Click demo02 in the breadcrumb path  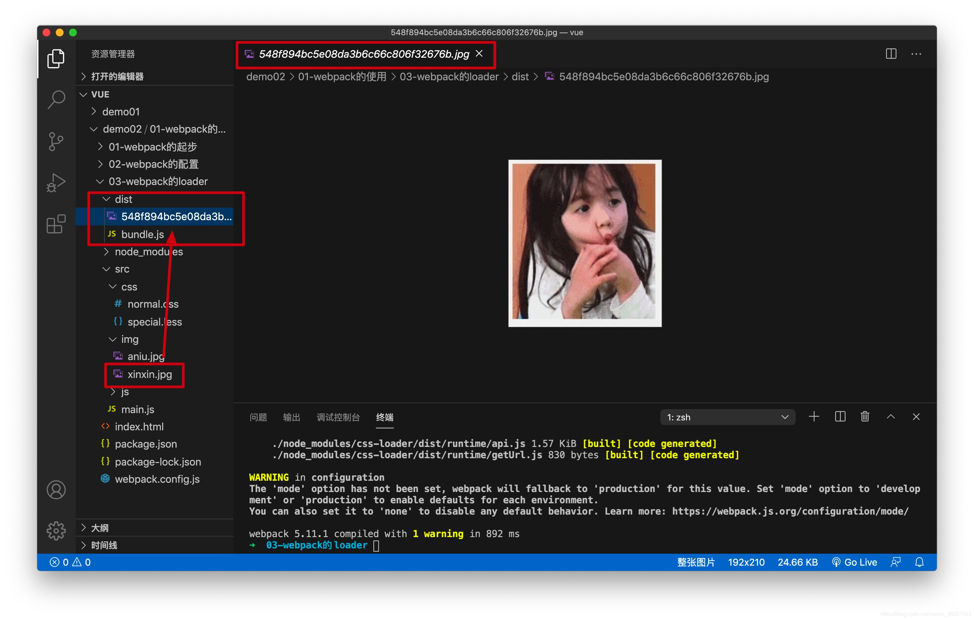click(266, 77)
